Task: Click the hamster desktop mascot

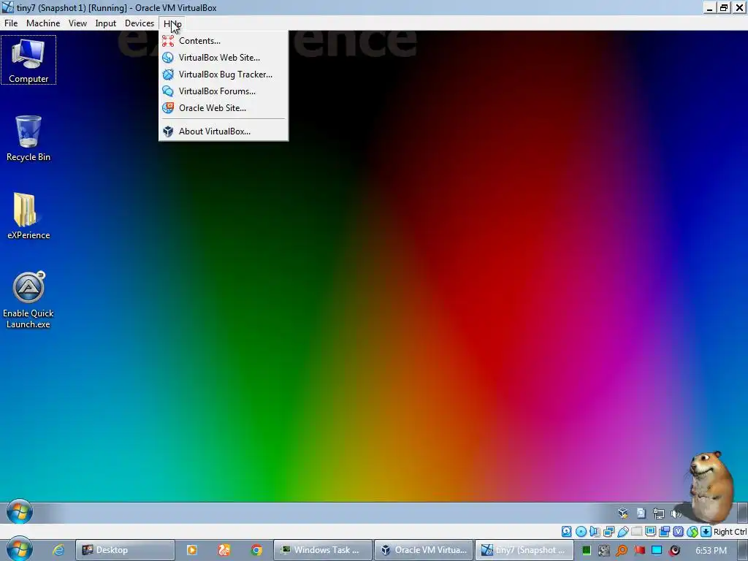Action: (710, 486)
